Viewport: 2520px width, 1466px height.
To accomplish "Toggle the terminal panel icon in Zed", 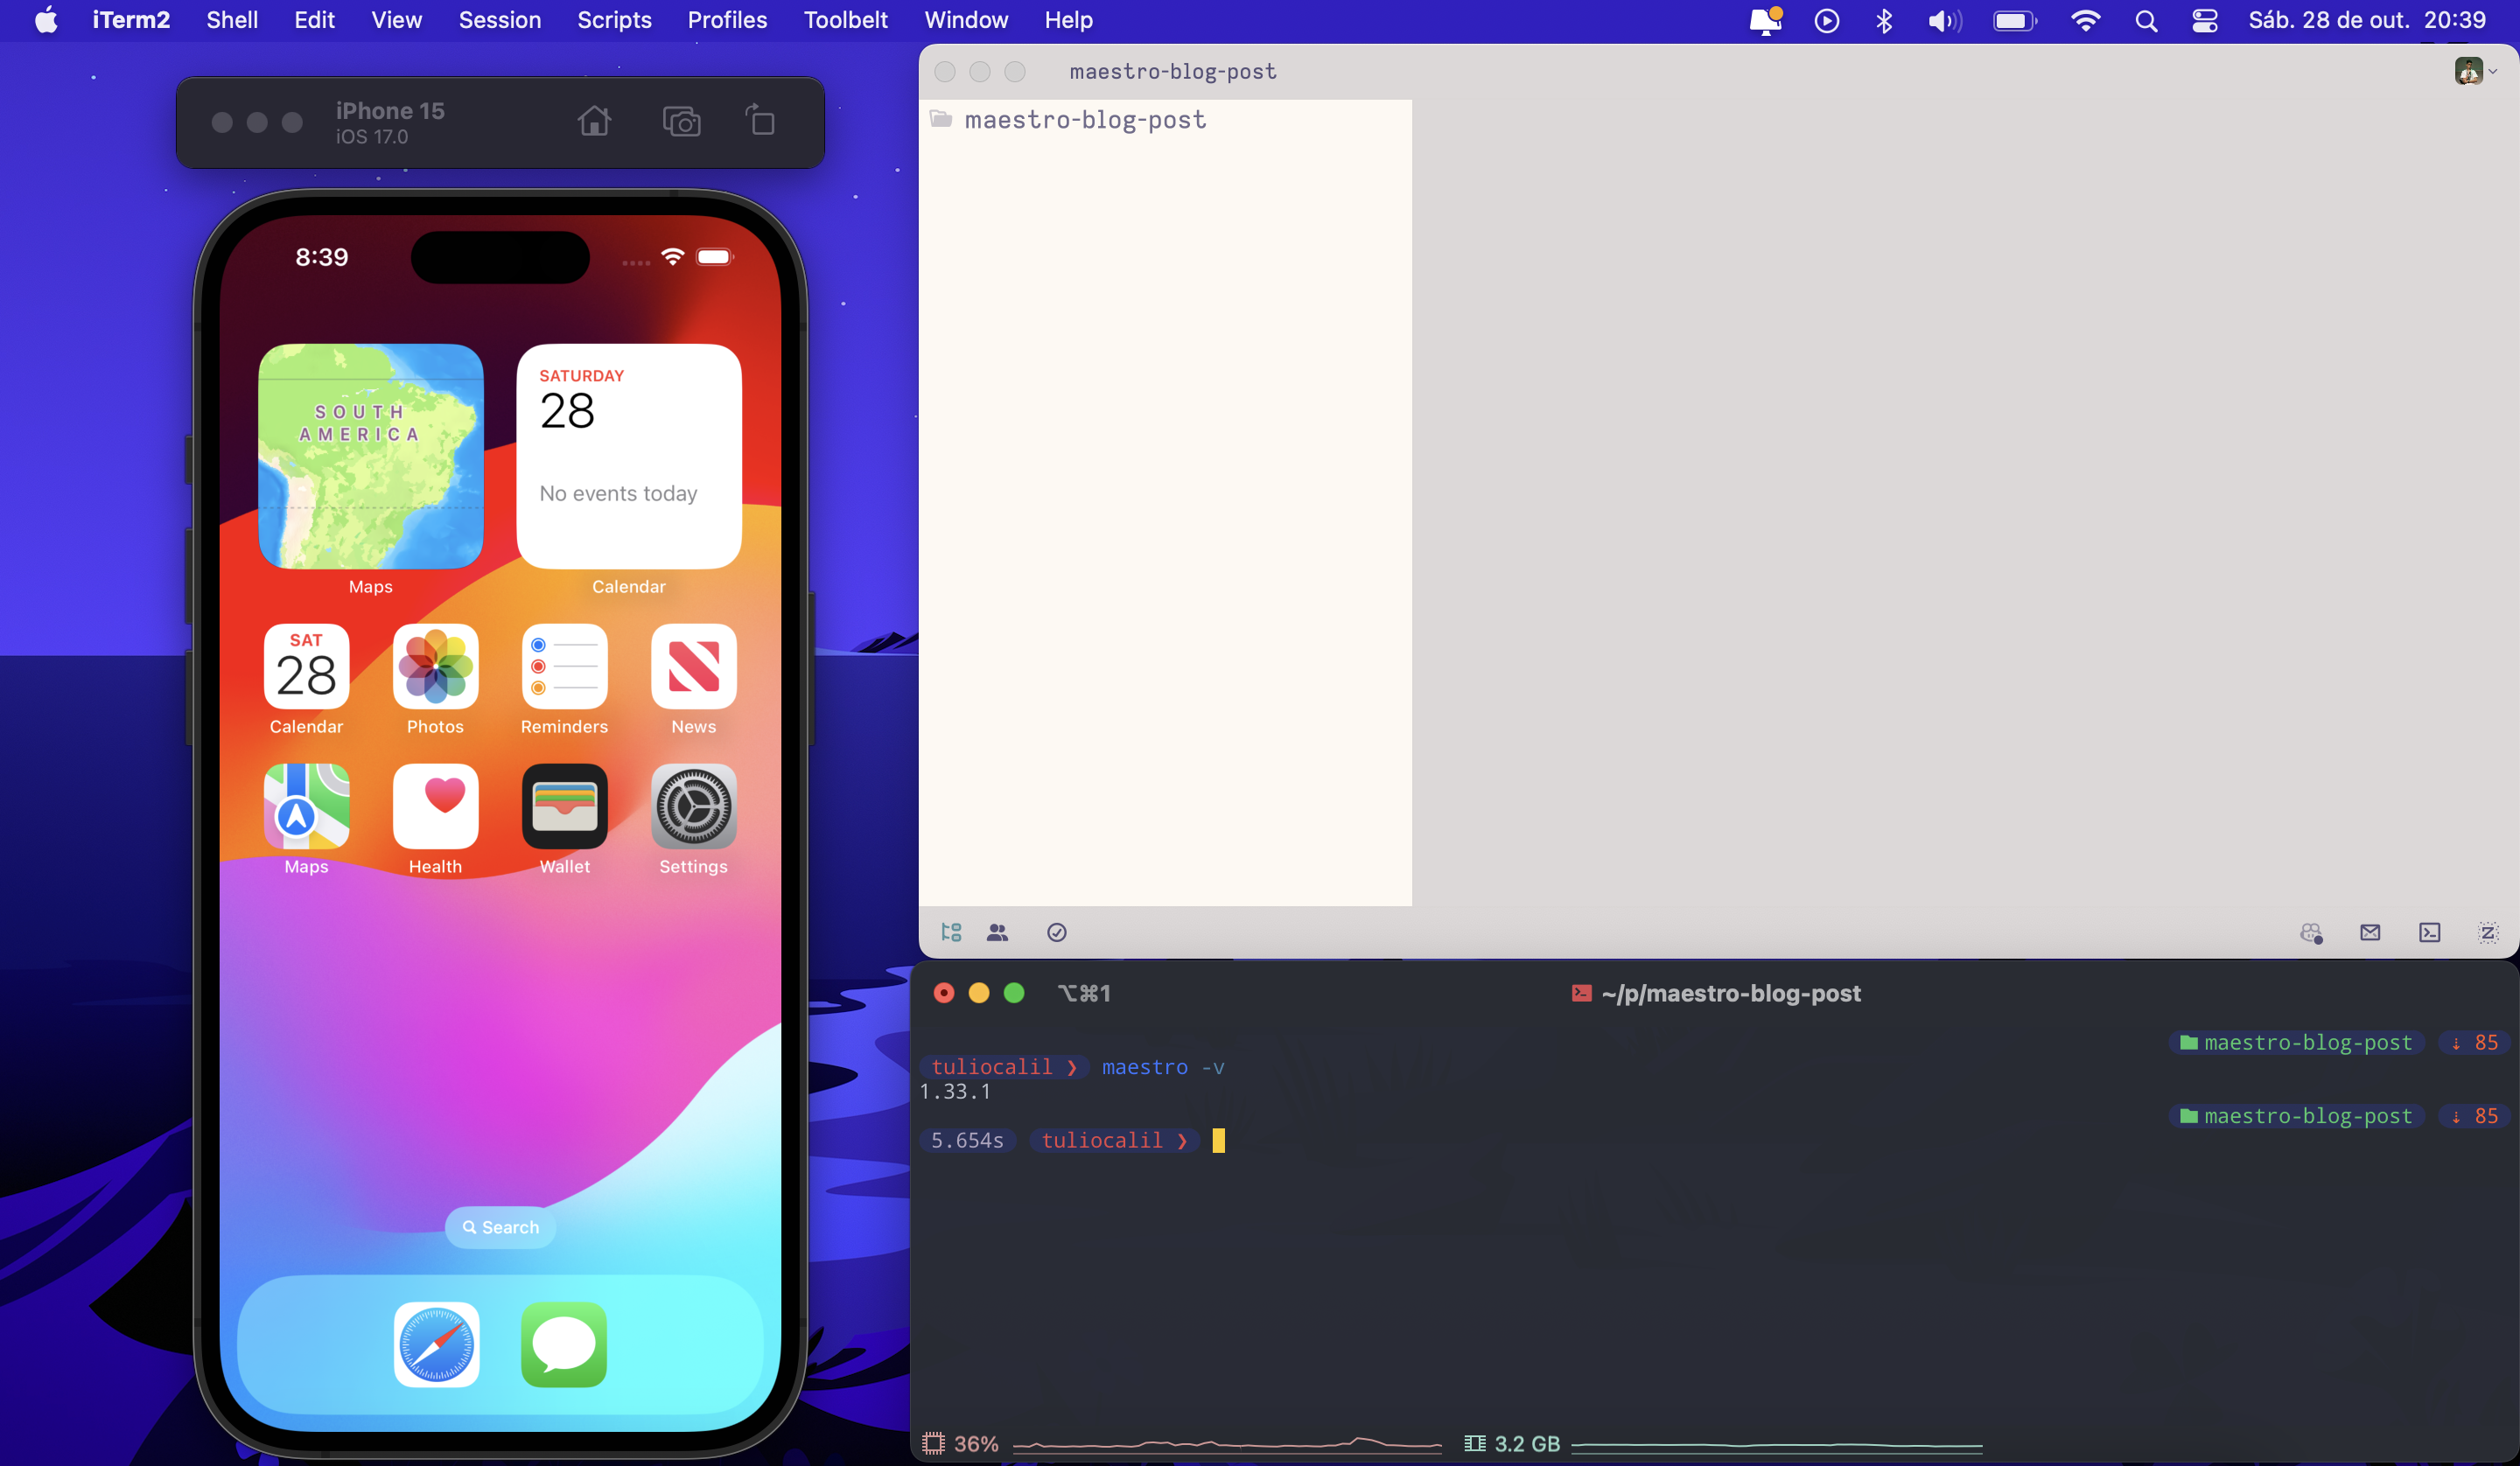I will click(2430, 932).
